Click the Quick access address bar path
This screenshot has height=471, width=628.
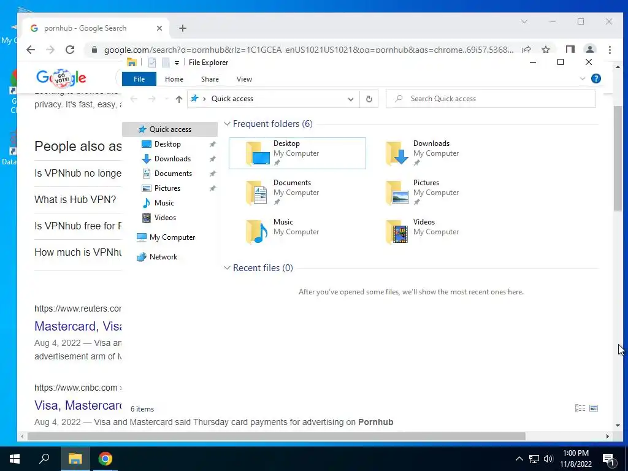(x=232, y=99)
